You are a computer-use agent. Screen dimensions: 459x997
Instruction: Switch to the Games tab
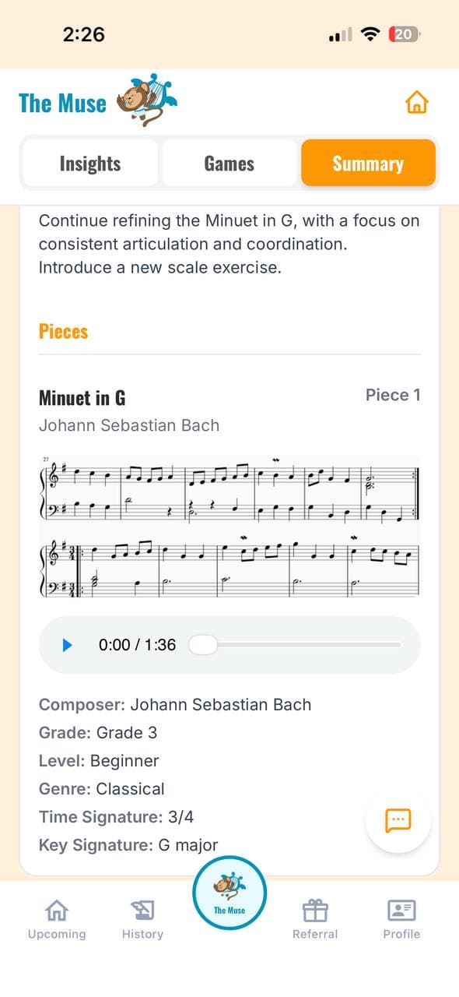(x=229, y=164)
